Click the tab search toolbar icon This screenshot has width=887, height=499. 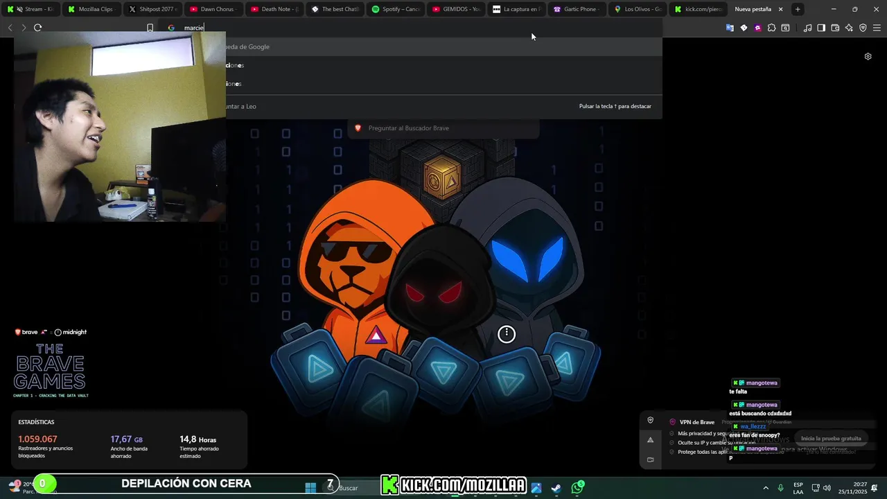[x=785, y=28]
